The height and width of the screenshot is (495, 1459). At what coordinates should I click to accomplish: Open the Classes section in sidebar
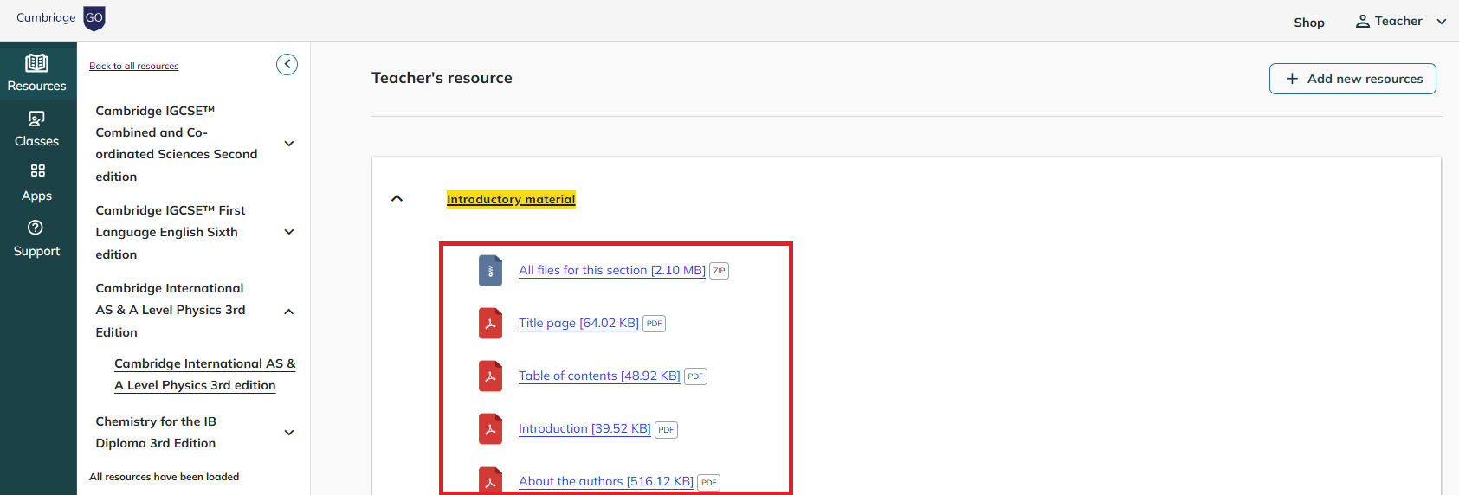(36, 129)
